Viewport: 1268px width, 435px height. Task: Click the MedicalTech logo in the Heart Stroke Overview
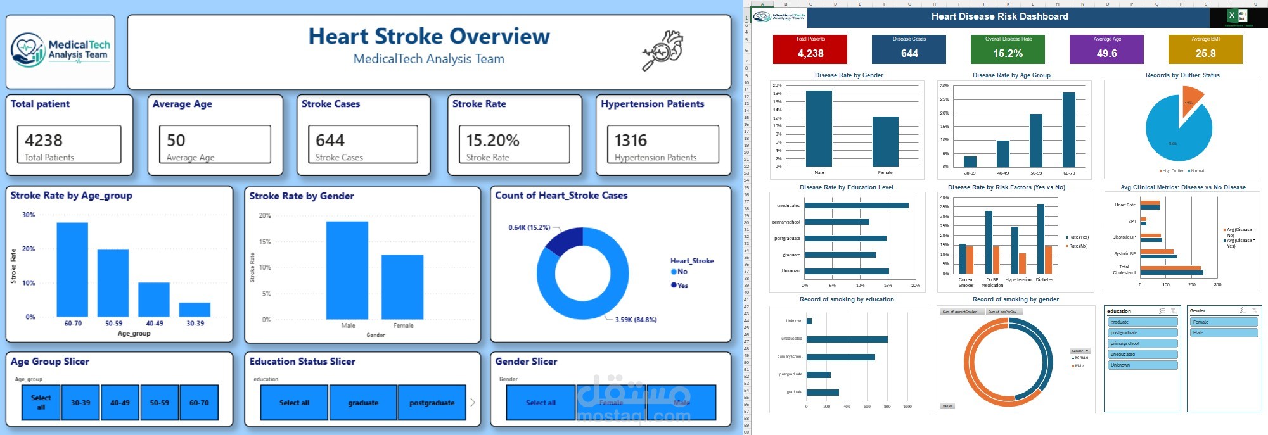[61, 51]
